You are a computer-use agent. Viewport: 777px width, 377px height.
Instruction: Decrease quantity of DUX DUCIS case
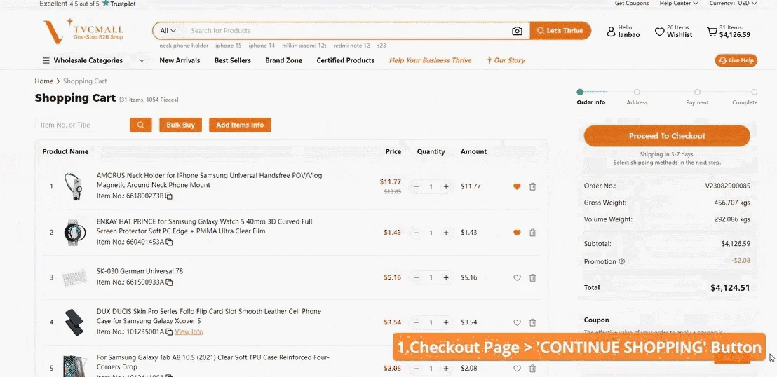tap(417, 322)
